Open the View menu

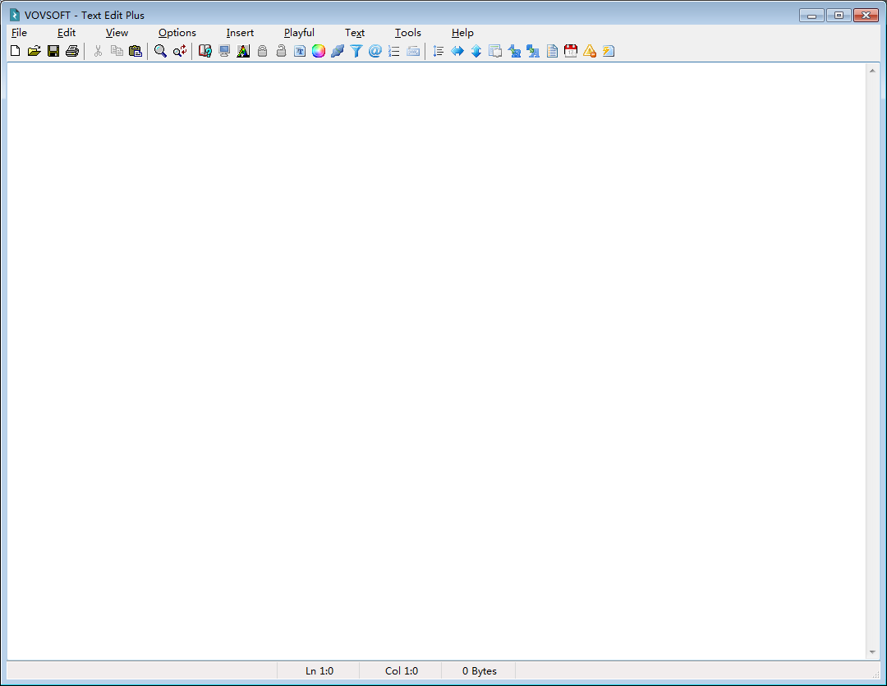pos(117,33)
